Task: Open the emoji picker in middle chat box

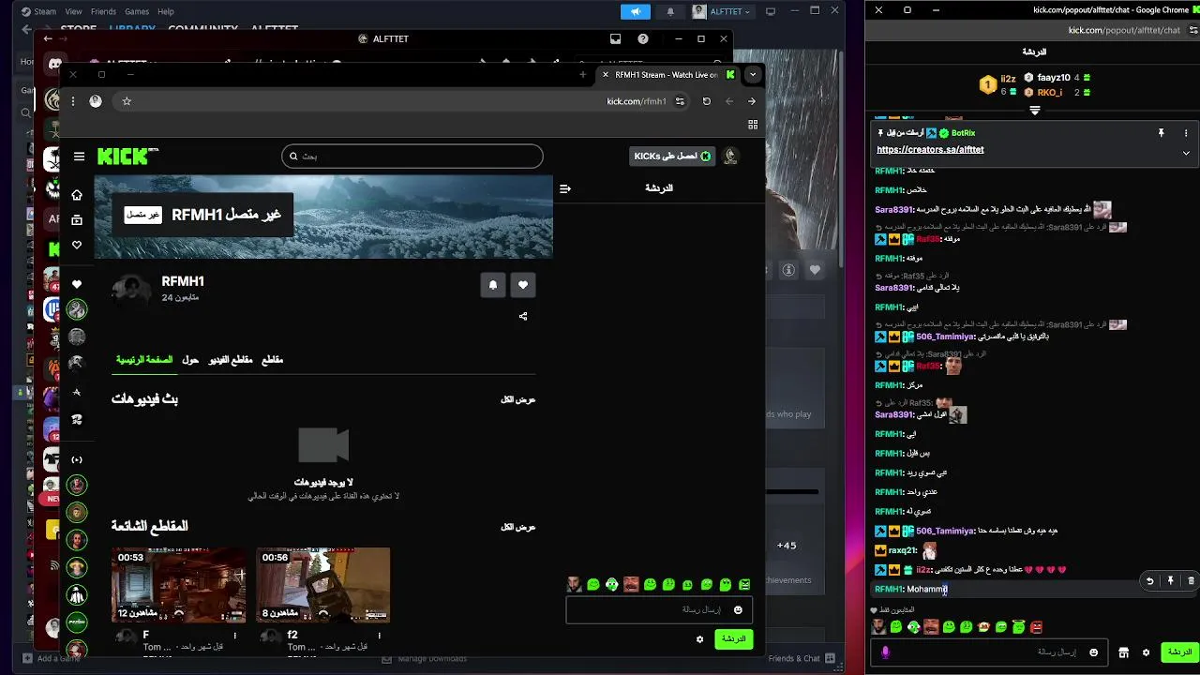Action: tap(738, 610)
